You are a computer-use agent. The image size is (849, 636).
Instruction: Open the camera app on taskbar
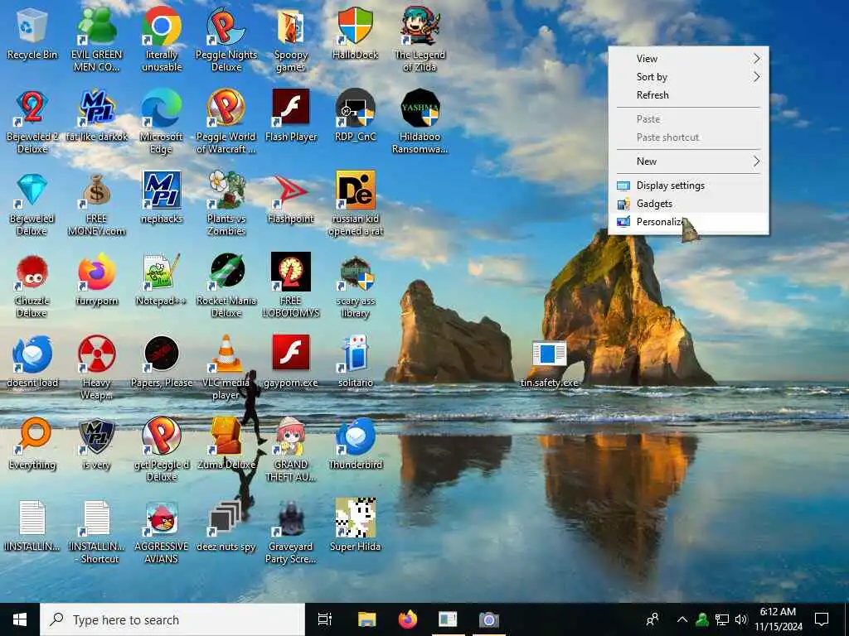coord(488,619)
